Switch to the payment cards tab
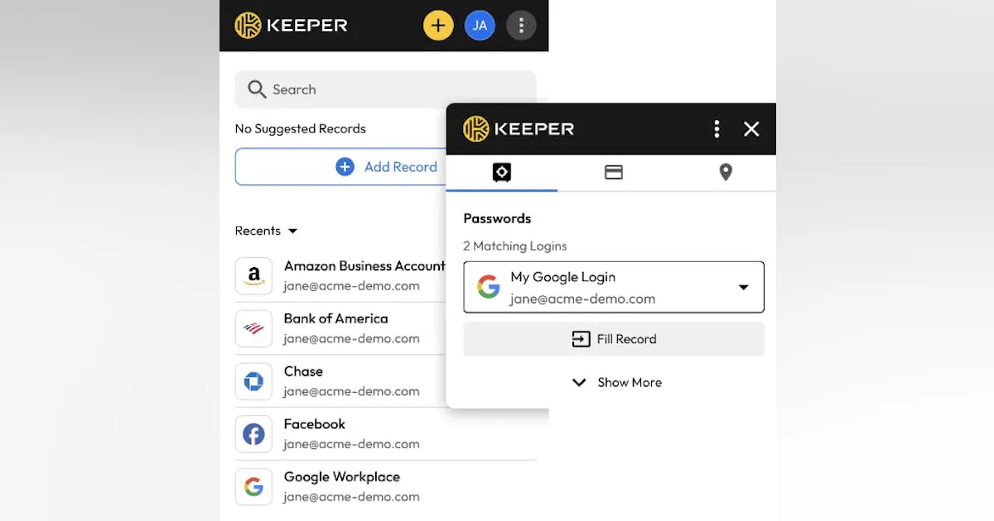The width and height of the screenshot is (994, 521). point(613,172)
